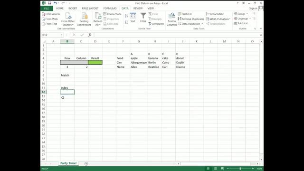Click Sign in link
The width and height of the screenshot is (304, 171).
click(x=253, y=9)
